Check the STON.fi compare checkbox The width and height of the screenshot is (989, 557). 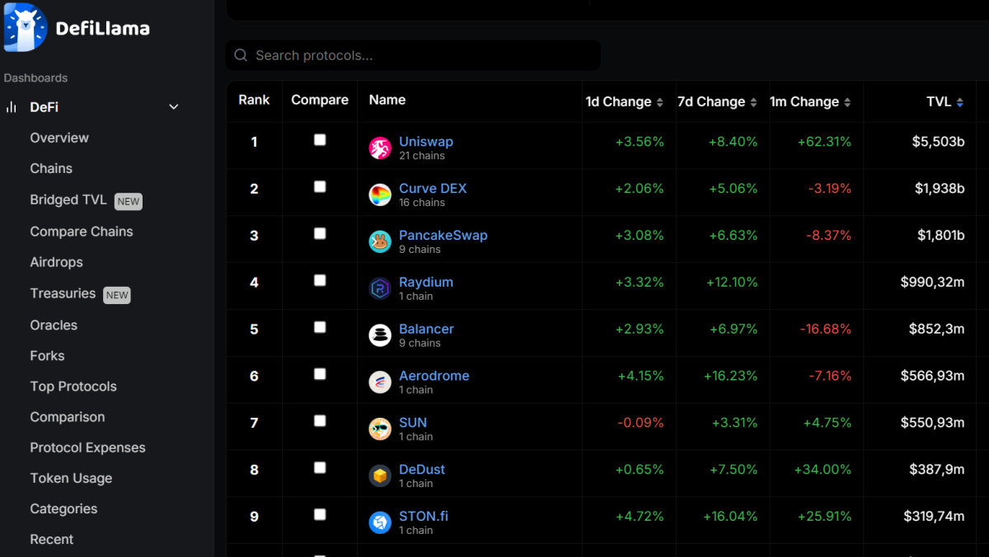pos(320,515)
